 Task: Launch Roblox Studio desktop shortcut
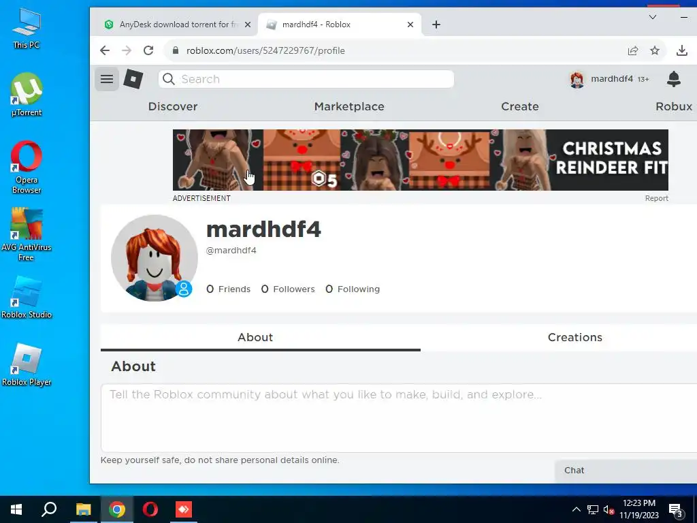point(27,298)
